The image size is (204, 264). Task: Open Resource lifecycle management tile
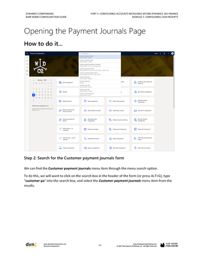click(x=143, y=120)
